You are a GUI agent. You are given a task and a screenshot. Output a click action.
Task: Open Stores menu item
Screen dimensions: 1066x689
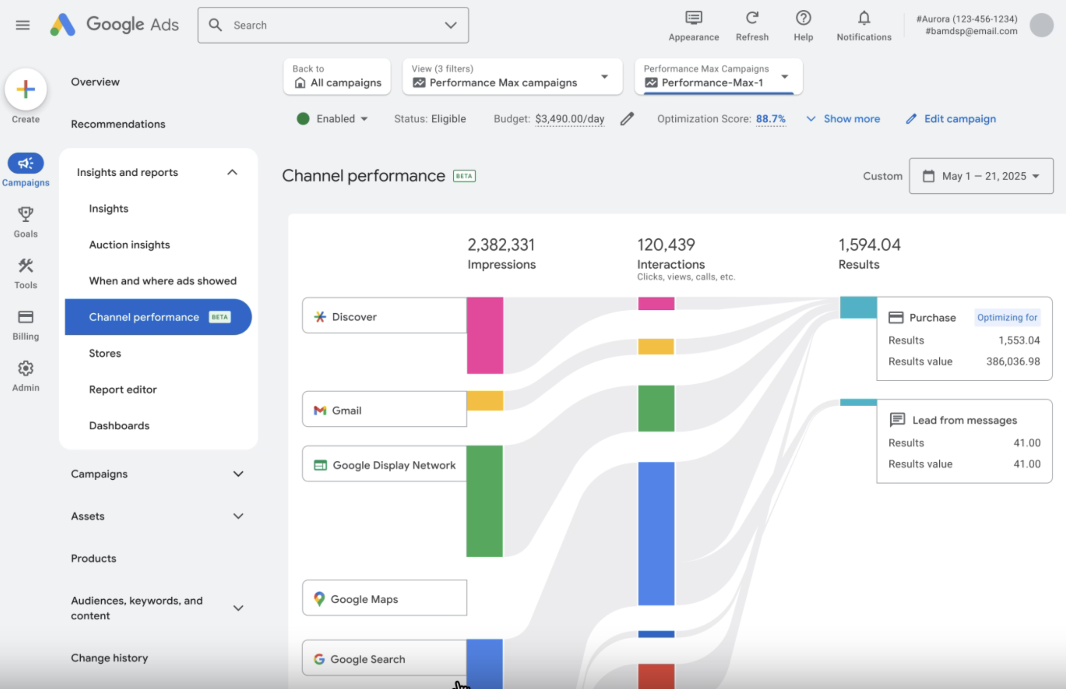(x=105, y=353)
